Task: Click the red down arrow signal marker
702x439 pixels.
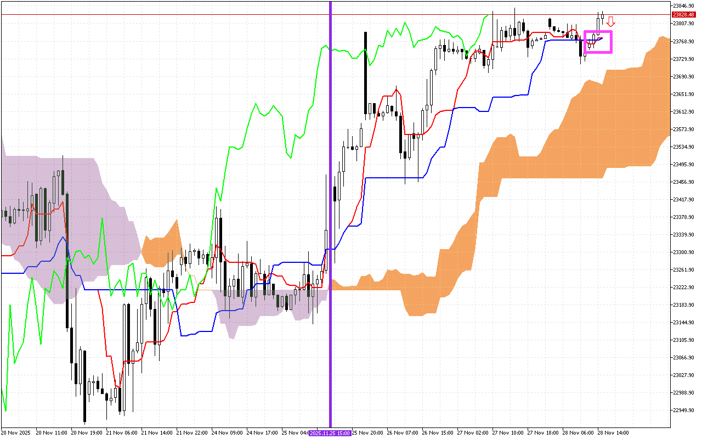Action: tap(610, 22)
